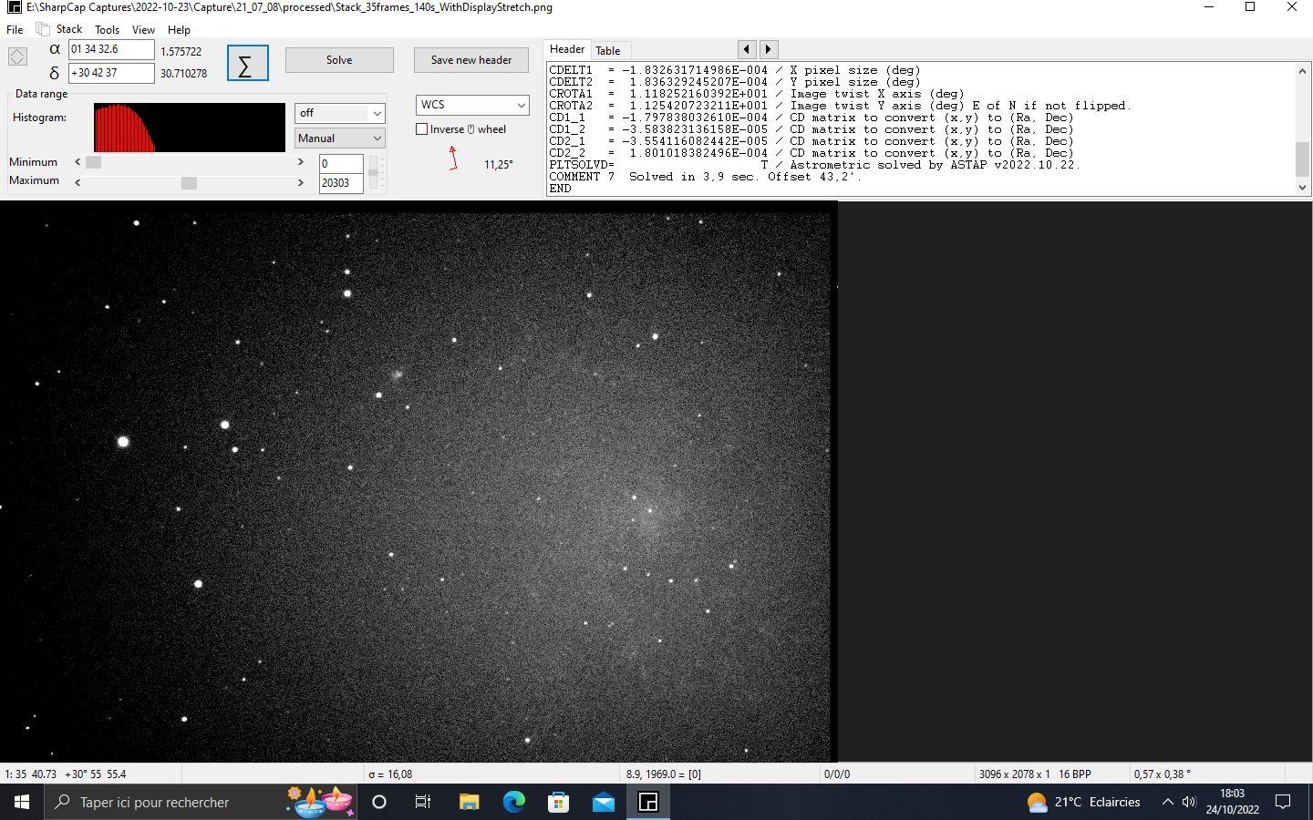Open the Mail app from taskbar

pos(604,802)
